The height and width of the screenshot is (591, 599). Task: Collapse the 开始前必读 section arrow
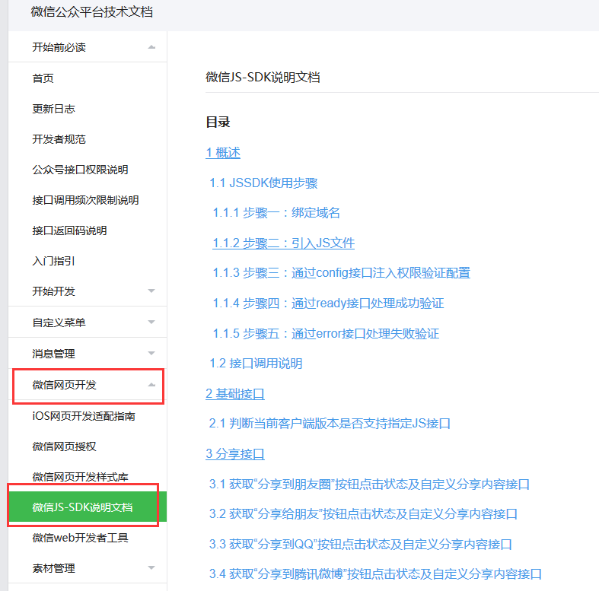pyautogui.click(x=151, y=47)
